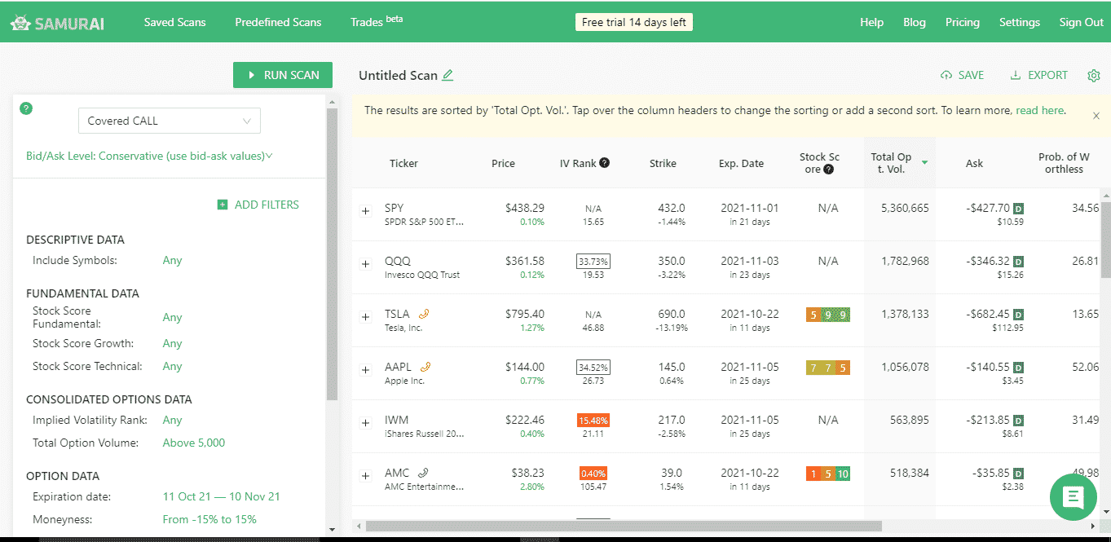Switch to Predefined Scans
This screenshot has height=542, width=1111.
(x=278, y=22)
